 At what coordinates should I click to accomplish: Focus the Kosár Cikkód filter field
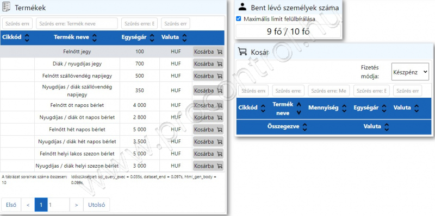[253, 91]
